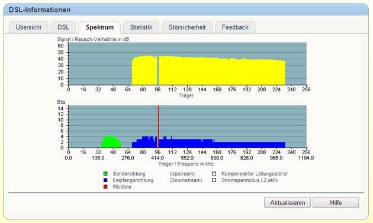
Task: Click the Senderichtung legend label
Action: tap(129, 174)
